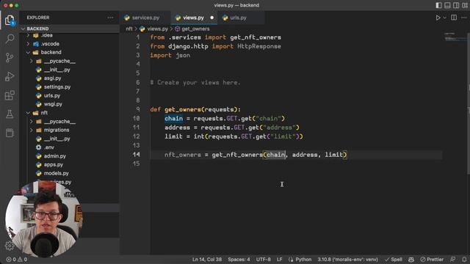Image resolution: width=470 pixels, height=264 pixels.
Task: Open __init__.py under nft folder
Action: [x=57, y=139]
